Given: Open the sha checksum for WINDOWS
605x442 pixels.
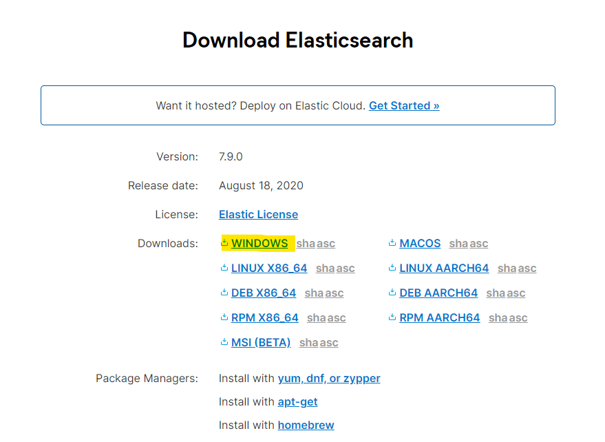Looking at the screenshot, I should click(306, 244).
